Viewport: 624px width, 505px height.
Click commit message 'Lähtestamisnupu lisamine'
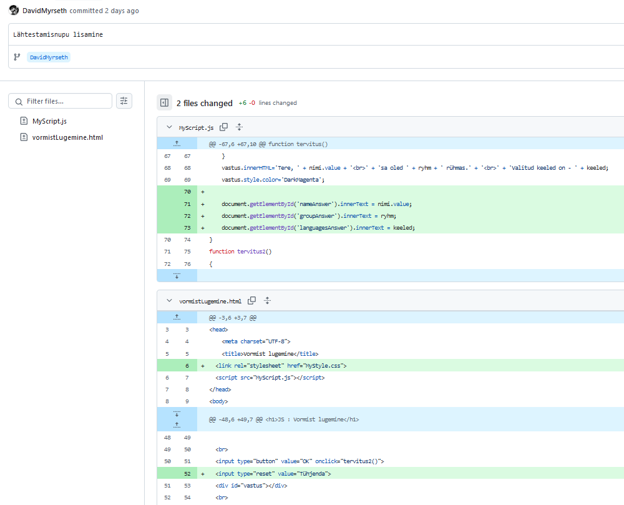[58, 34]
